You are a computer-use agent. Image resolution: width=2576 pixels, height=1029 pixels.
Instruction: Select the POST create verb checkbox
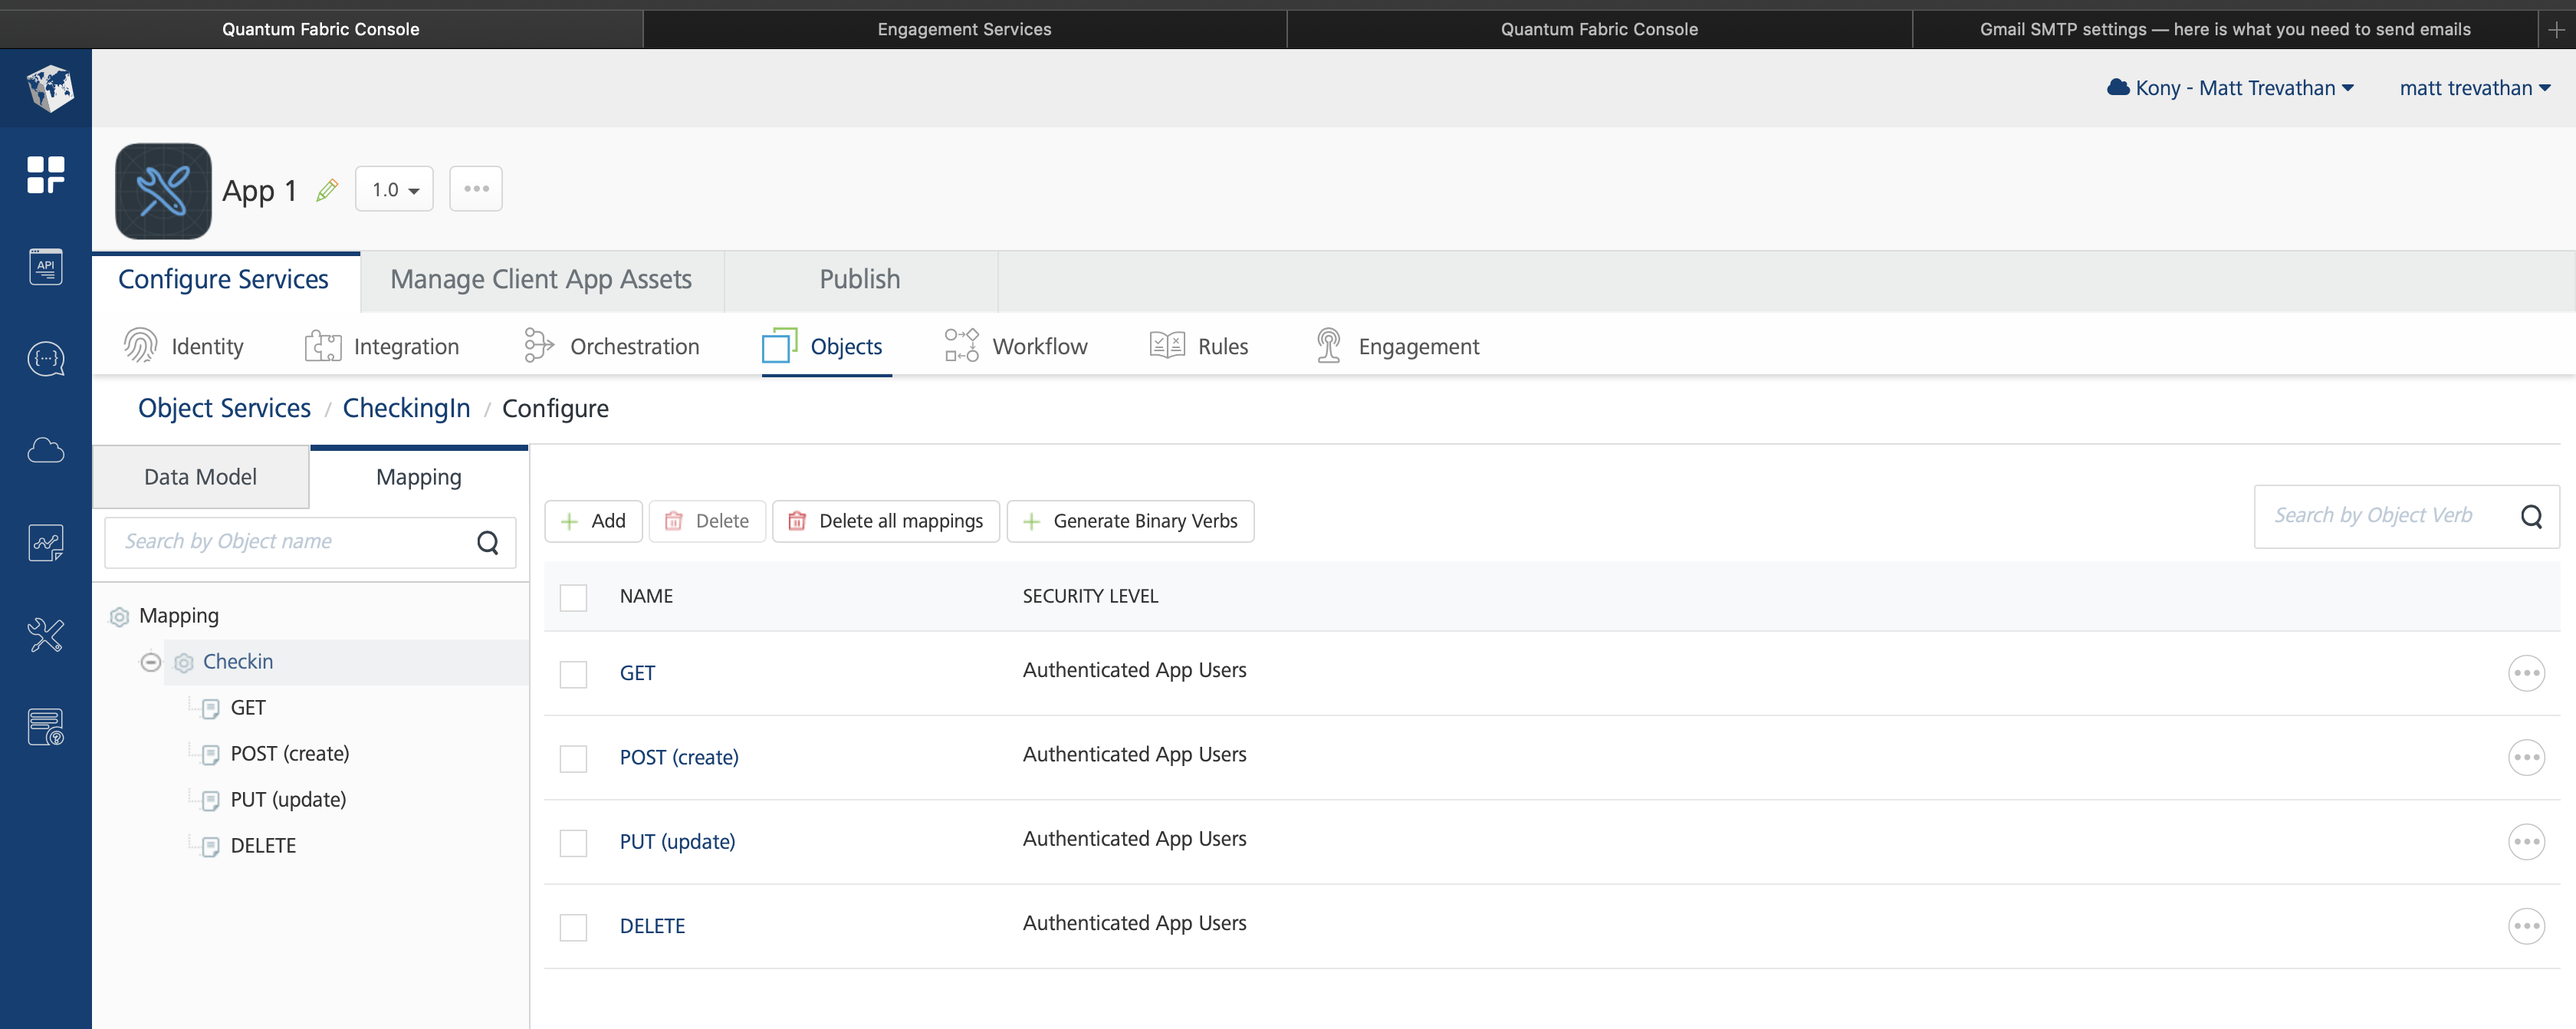pyautogui.click(x=573, y=758)
